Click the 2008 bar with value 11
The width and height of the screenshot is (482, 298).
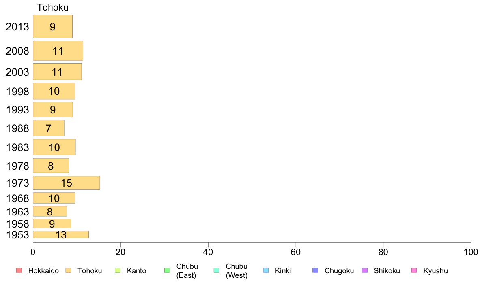click(58, 51)
